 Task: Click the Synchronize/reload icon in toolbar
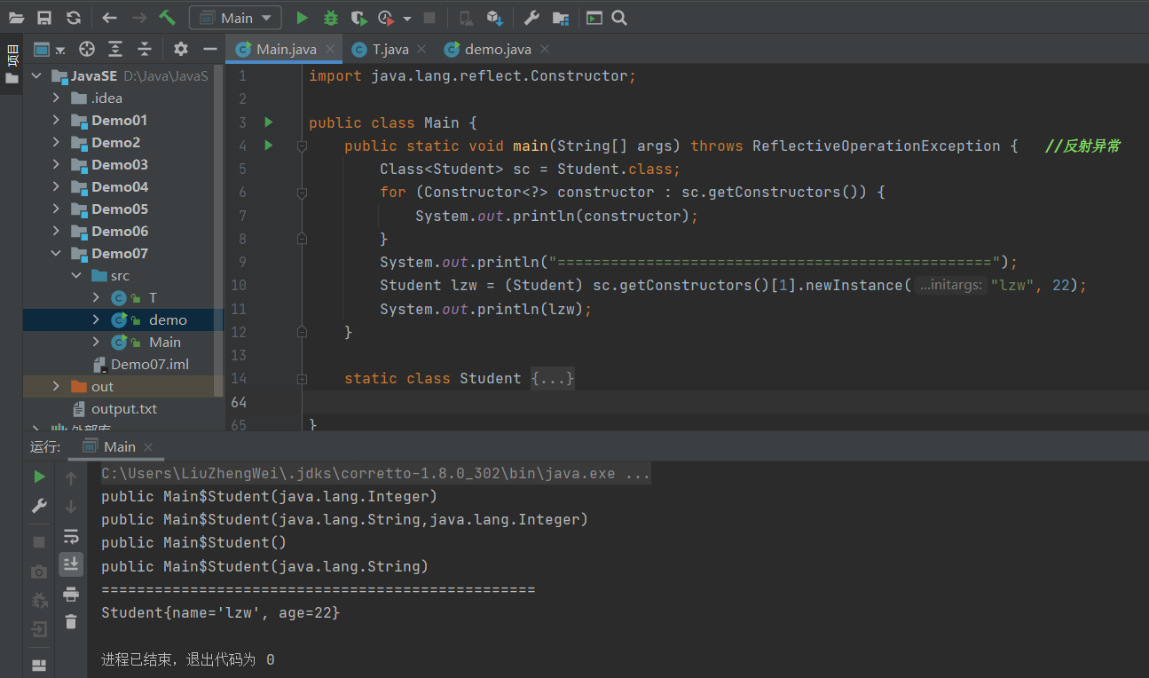(x=74, y=18)
